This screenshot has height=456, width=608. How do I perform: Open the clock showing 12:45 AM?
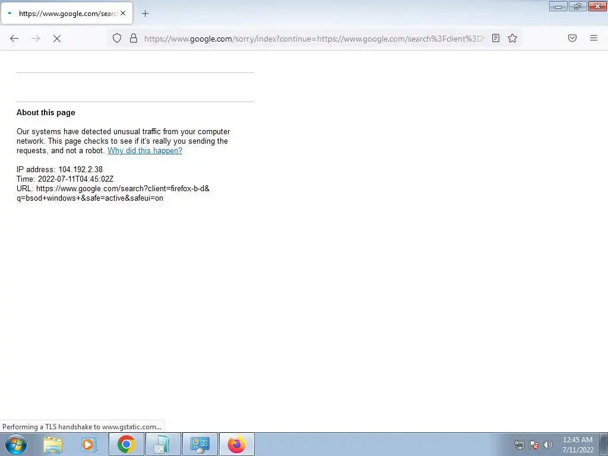(578, 445)
